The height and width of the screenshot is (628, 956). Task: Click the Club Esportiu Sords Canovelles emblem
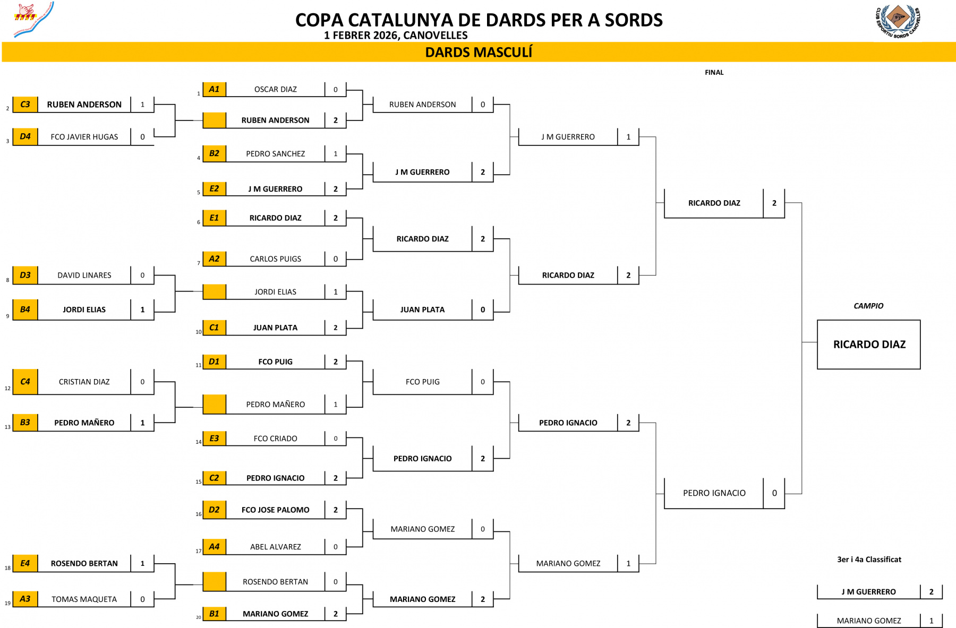[898, 20]
